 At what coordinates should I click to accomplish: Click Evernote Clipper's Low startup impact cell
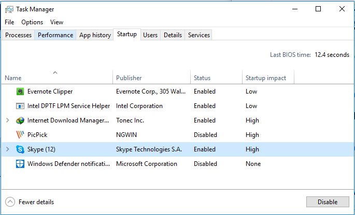(251, 91)
